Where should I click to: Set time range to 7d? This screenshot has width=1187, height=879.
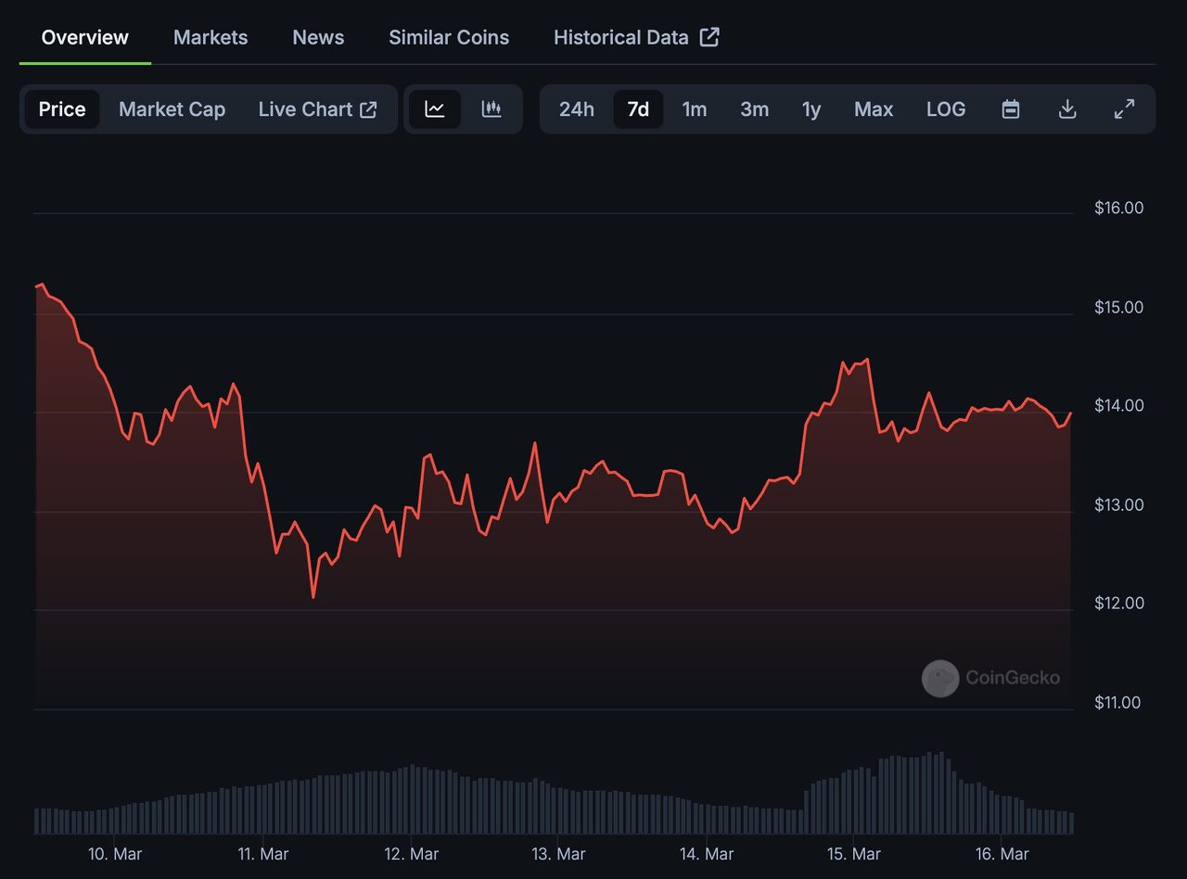pyautogui.click(x=638, y=109)
